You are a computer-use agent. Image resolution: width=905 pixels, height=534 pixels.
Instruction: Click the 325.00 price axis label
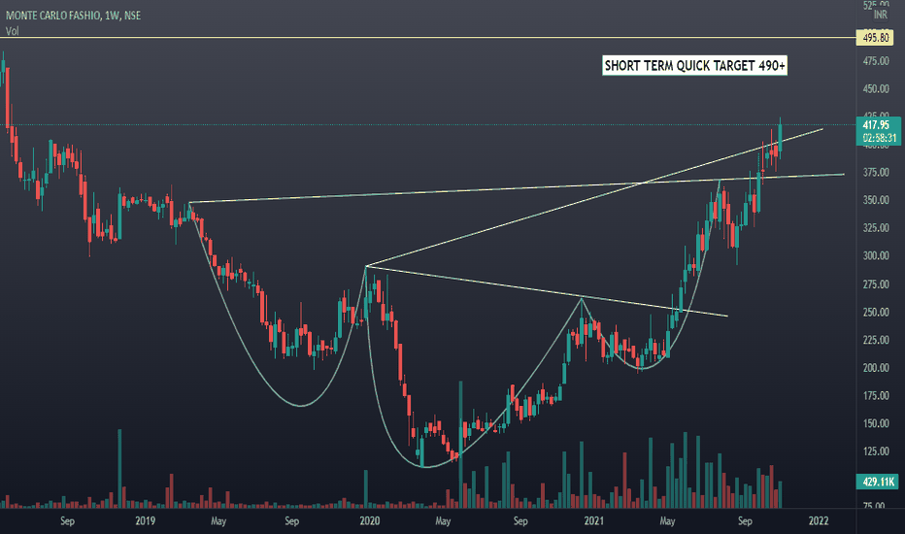pyautogui.click(x=876, y=228)
